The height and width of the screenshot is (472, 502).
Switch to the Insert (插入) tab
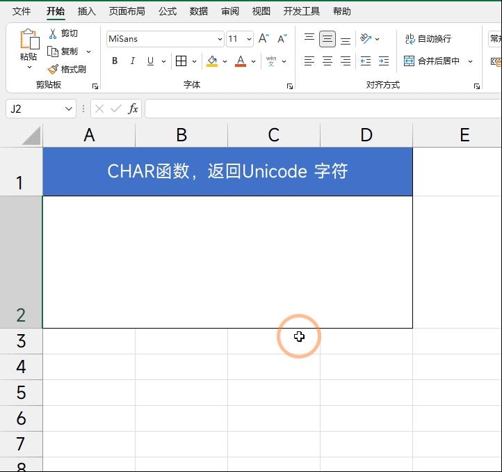pyautogui.click(x=86, y=12)
